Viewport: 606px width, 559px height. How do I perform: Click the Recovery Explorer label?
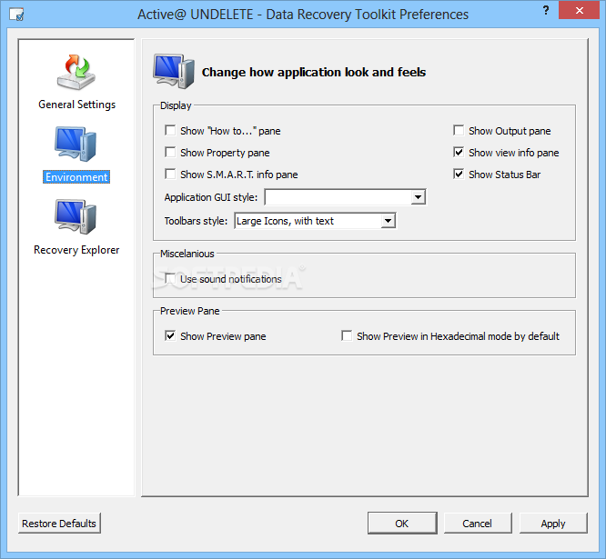(x=76, y=250)
